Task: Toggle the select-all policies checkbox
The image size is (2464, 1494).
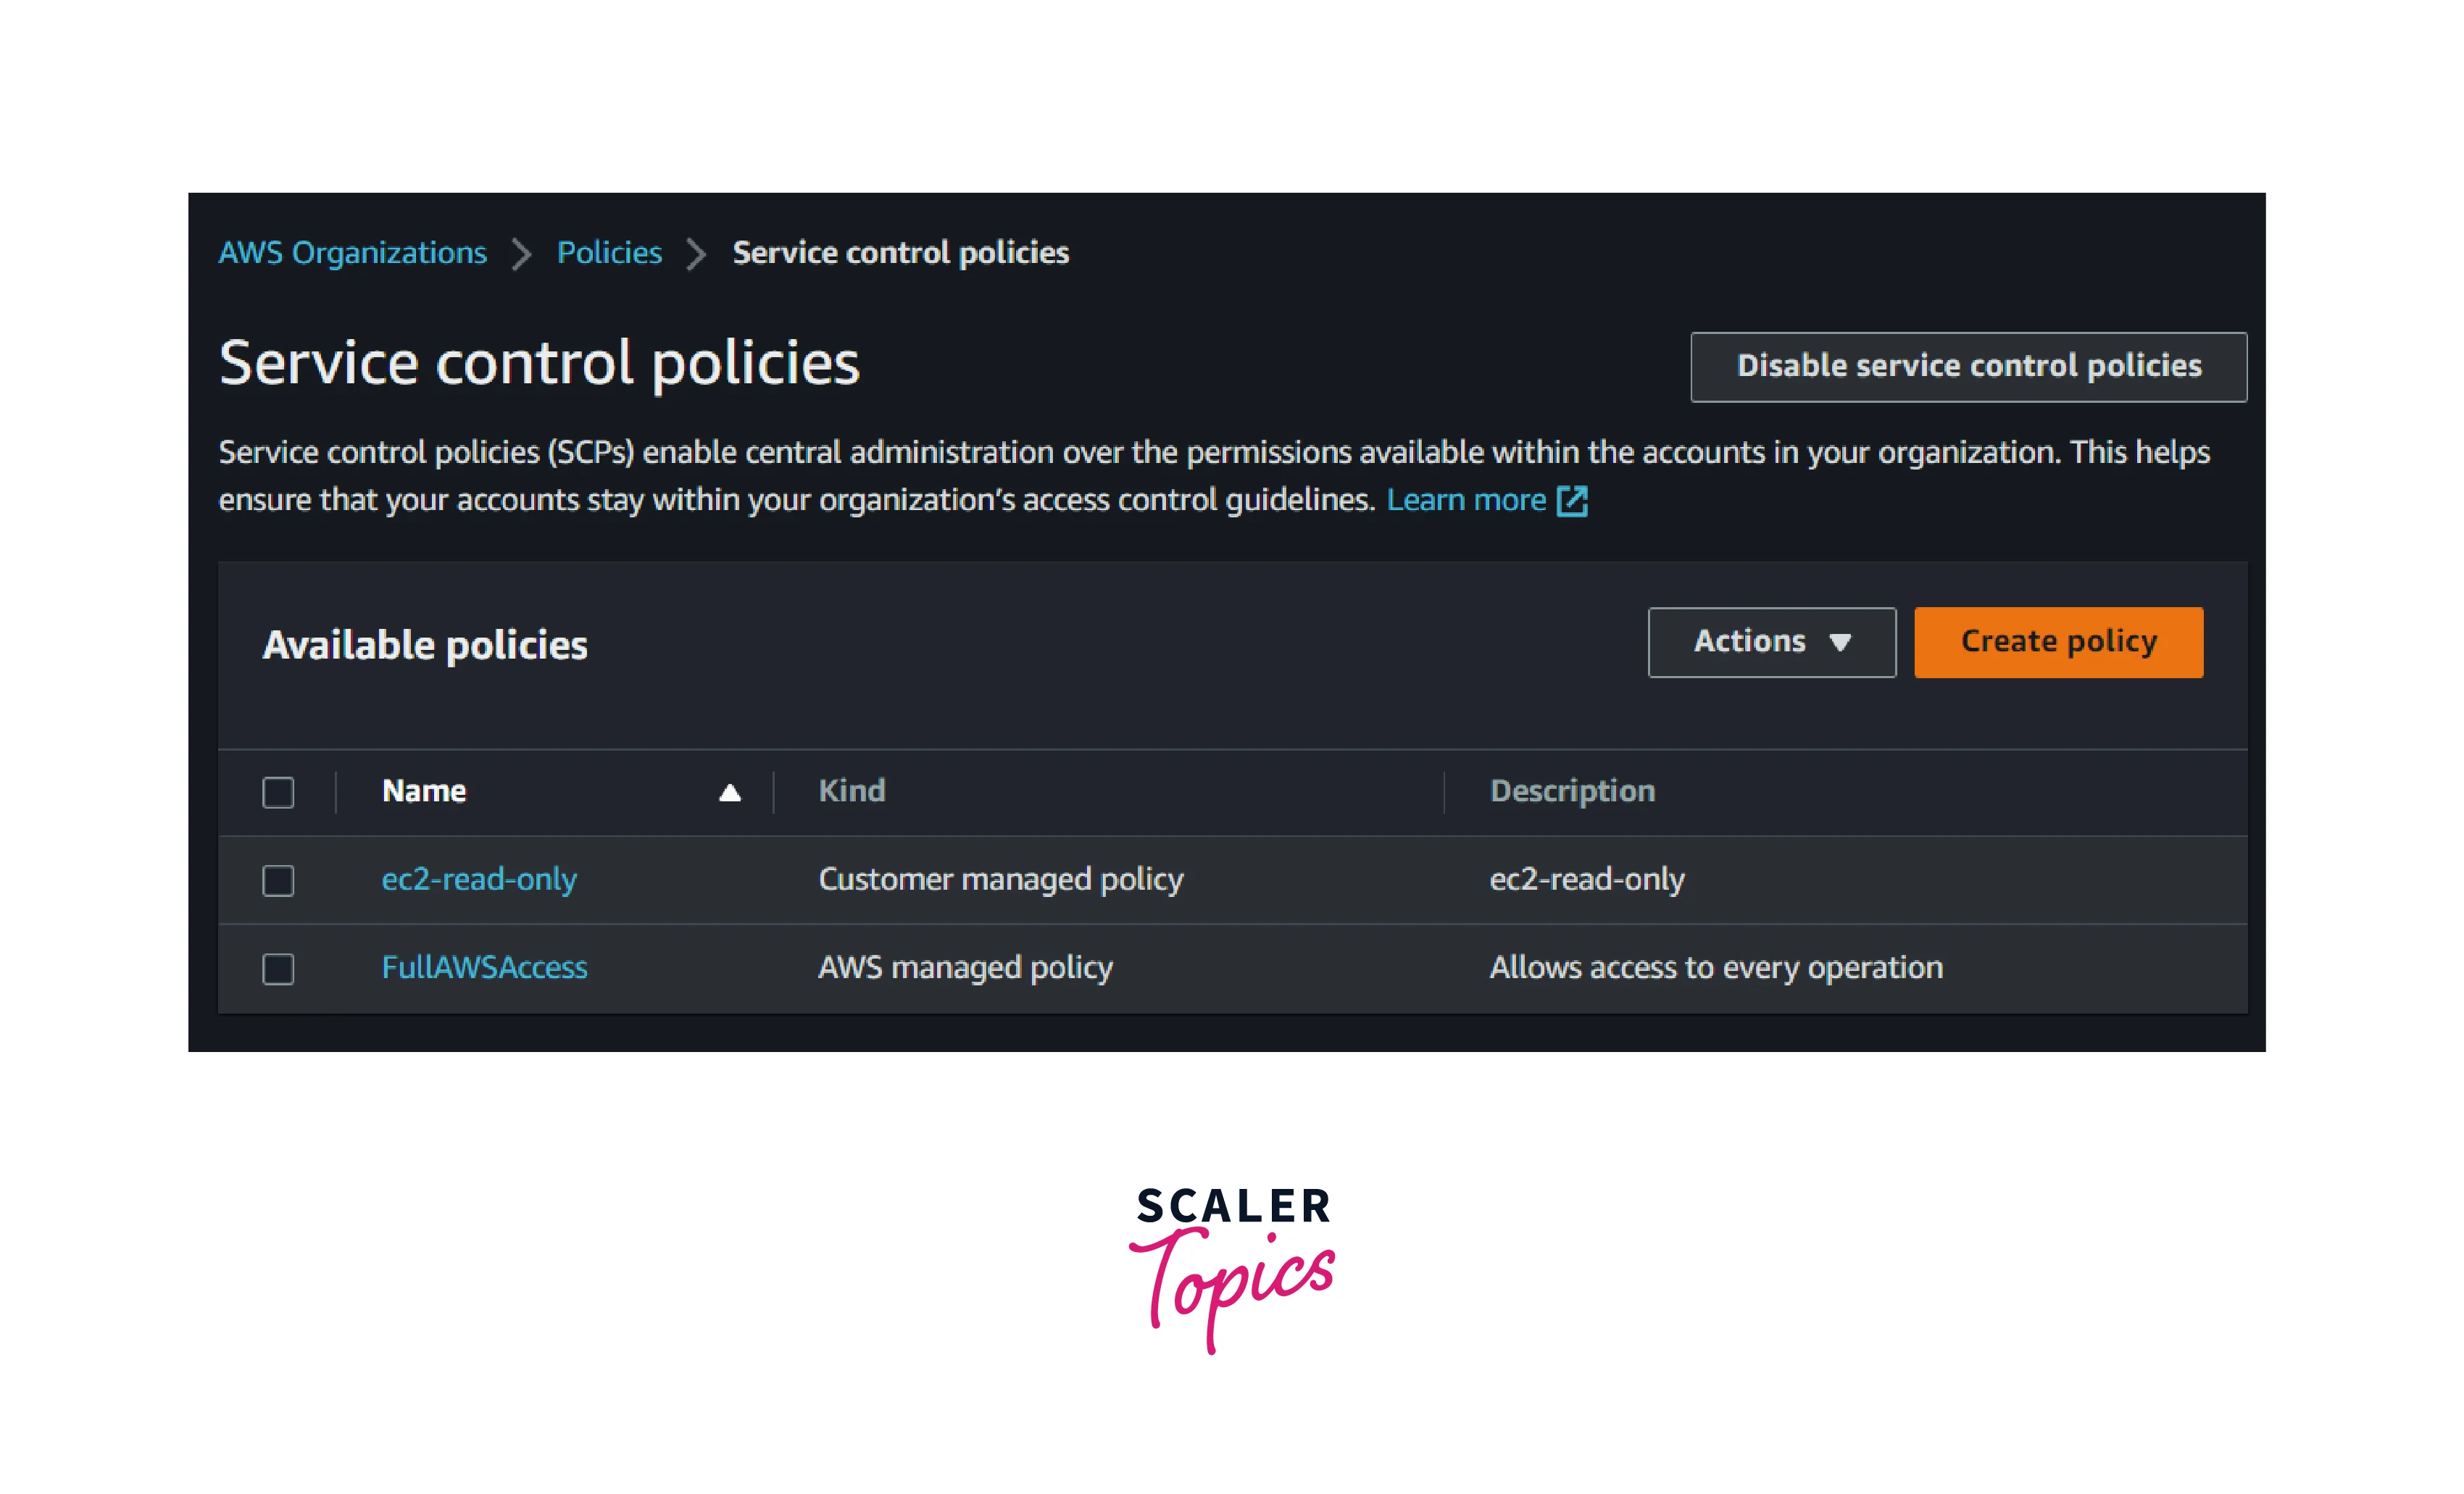Action: tap(278, 793)
